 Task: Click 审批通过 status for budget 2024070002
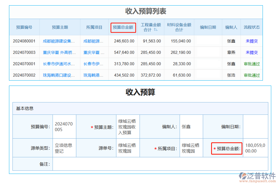coord(251,75)
